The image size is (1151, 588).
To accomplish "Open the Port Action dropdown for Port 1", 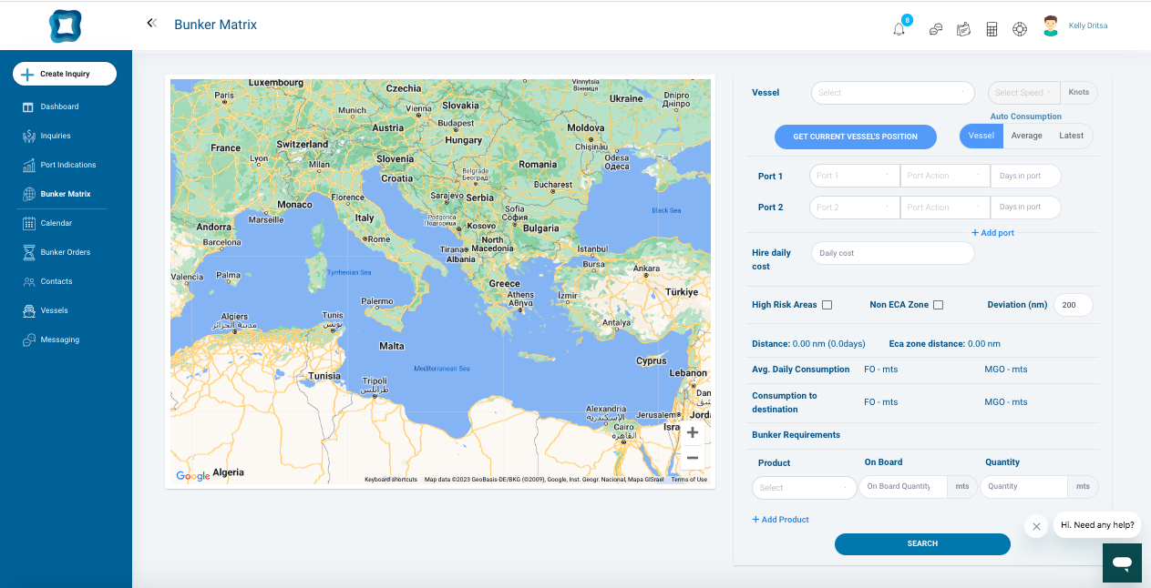I will 945,176.
